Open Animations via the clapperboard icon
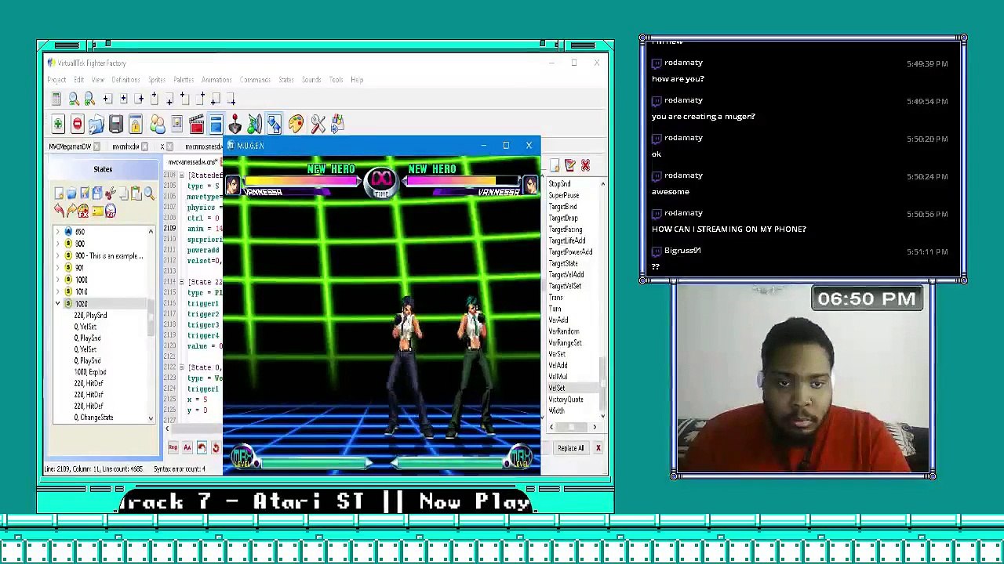Viewport: 1004px width, 564px height. click(197, 124)
